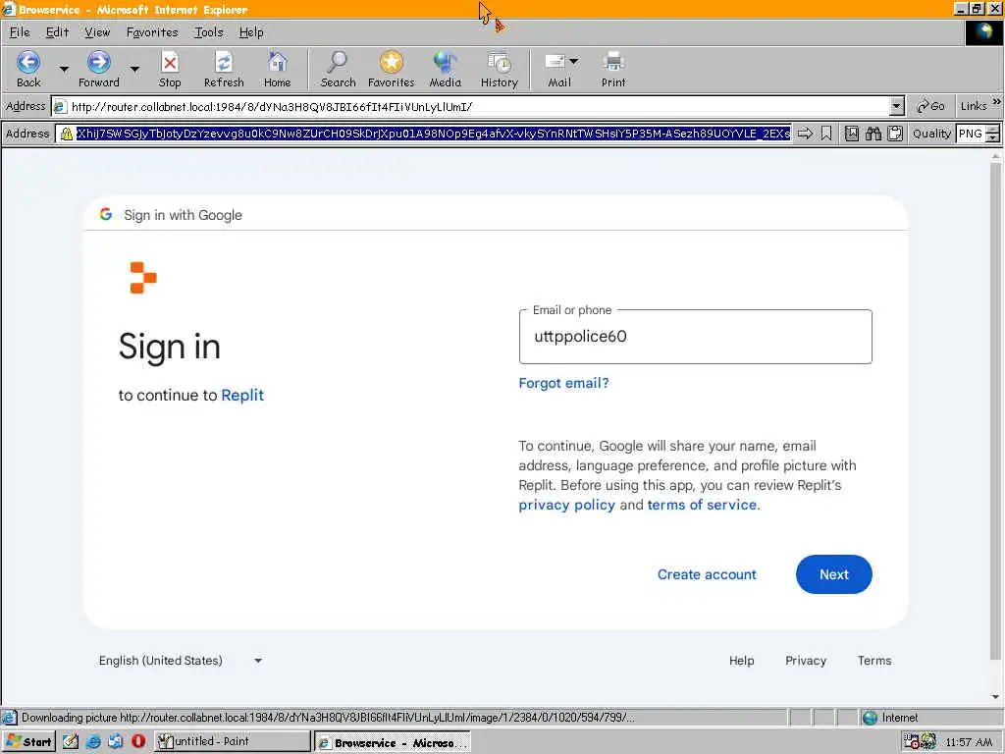
Task: Click the footer Privacy link
Action: (x=806, y=661)
